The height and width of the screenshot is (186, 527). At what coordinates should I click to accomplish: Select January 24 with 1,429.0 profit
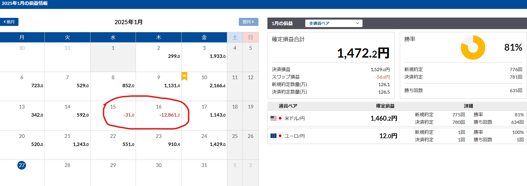(x=204, y=145)
